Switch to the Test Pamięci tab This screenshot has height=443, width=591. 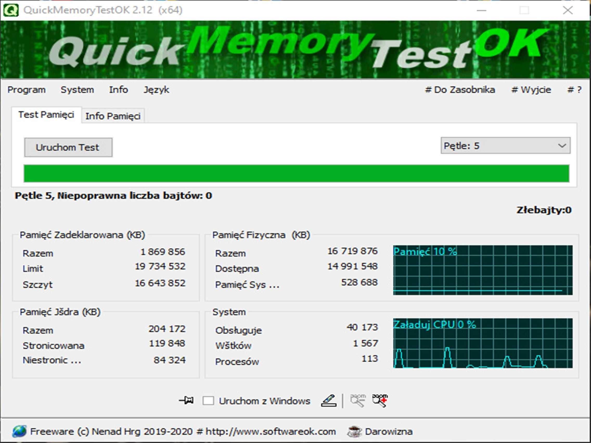[46, 115]
